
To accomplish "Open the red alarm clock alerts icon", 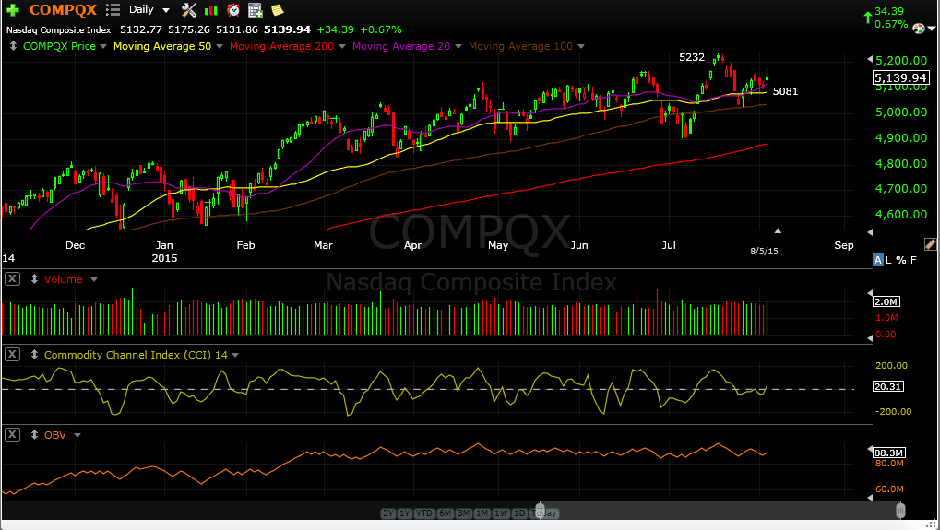I will [233, 9].
